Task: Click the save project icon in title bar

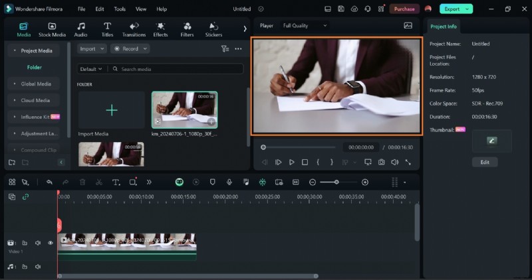Action: click(x=341, y=9)
